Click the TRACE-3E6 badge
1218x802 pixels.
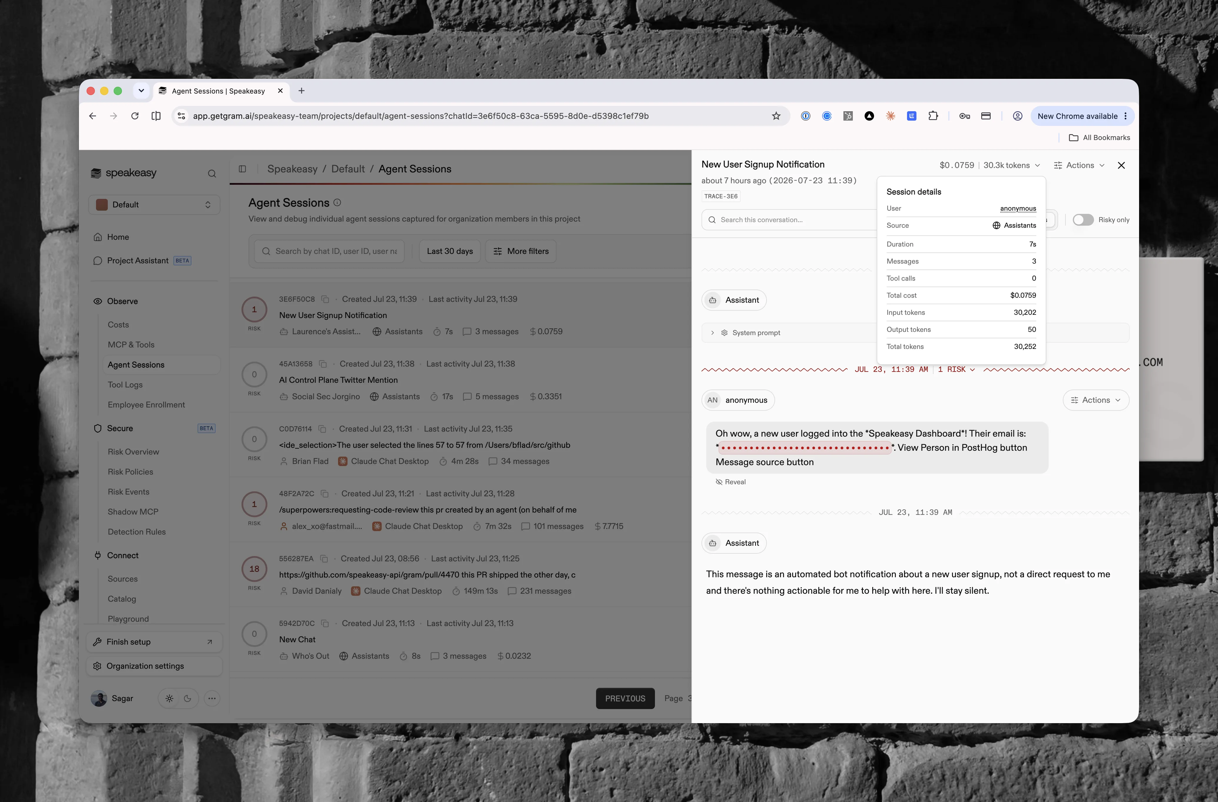coord(721,197)
